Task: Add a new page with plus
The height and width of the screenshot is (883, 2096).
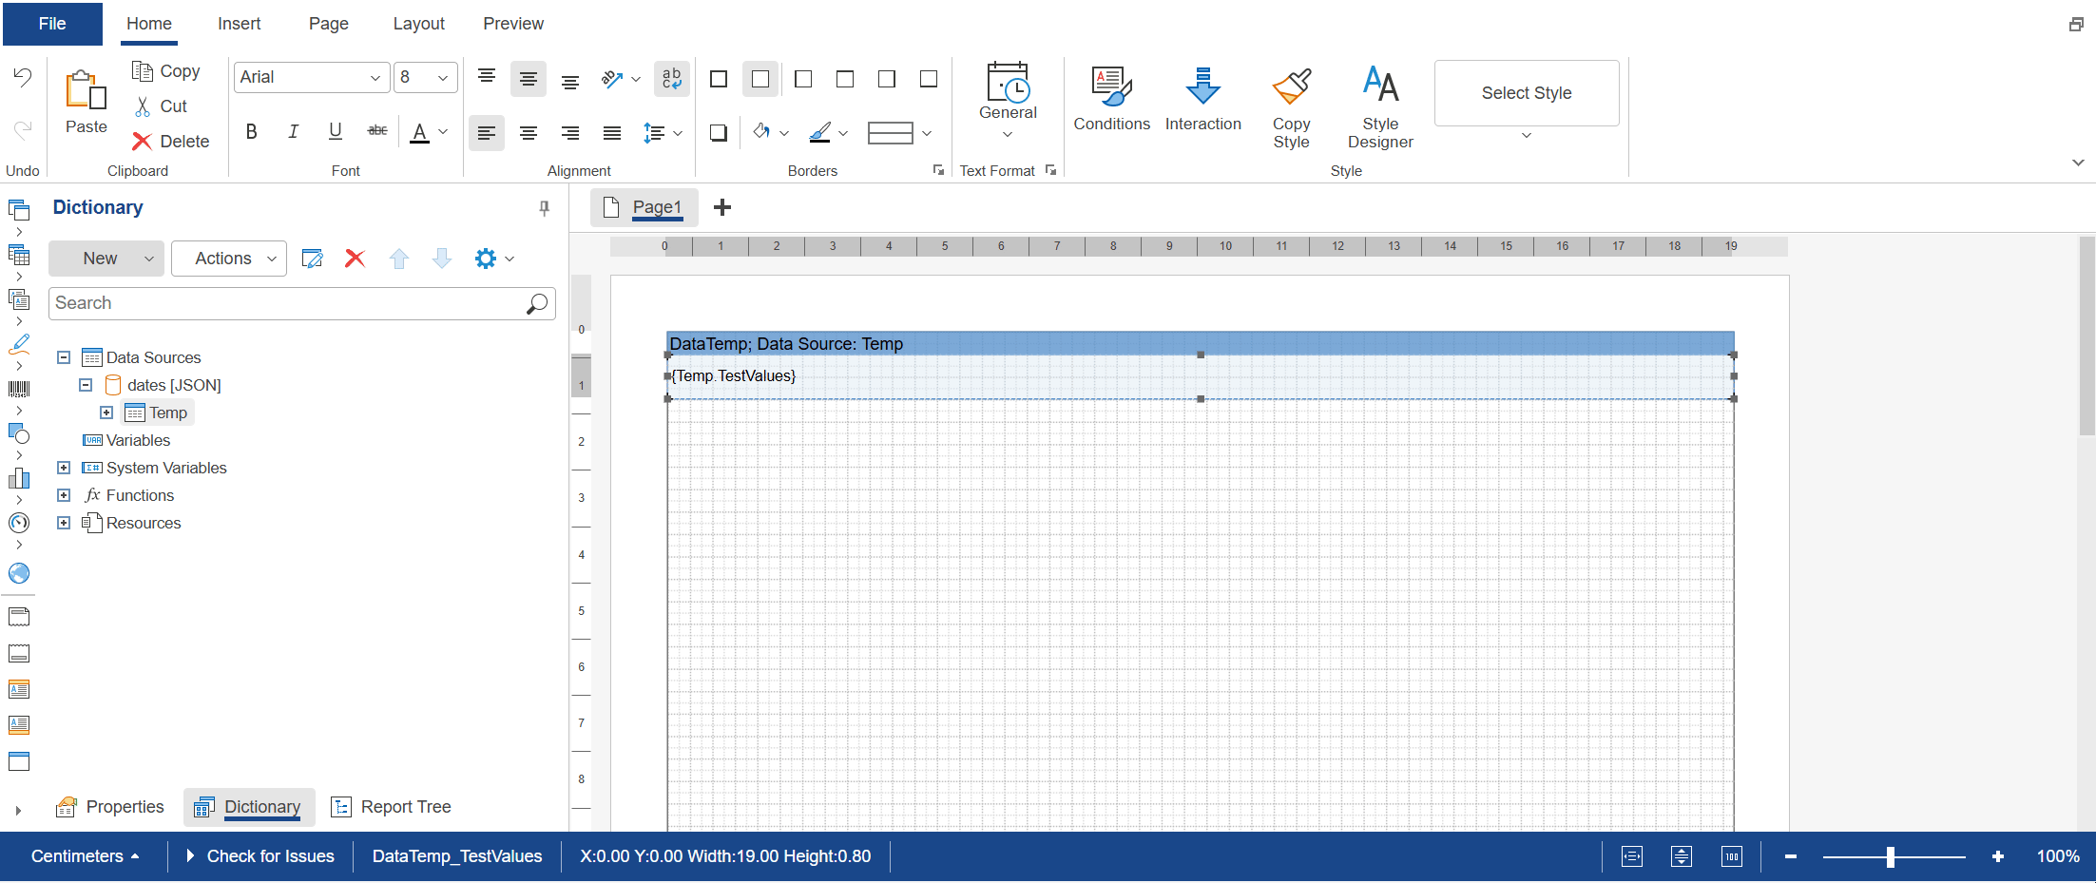Action: pyautogui.click(x=722, y=207)
